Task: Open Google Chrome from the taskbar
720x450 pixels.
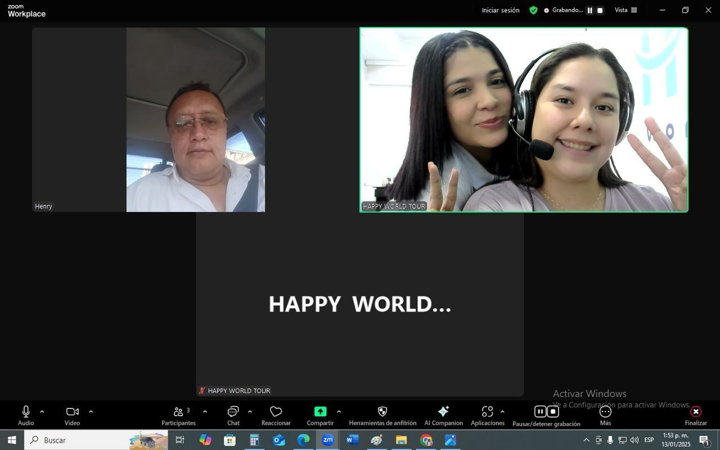Action: [x=426, y=440]
